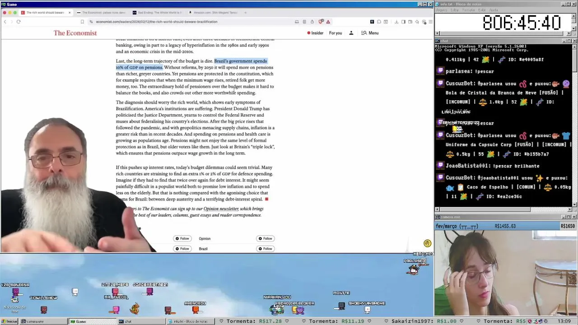
Task: Click The Economist logo in page header
Action: [x=75, y=33]
